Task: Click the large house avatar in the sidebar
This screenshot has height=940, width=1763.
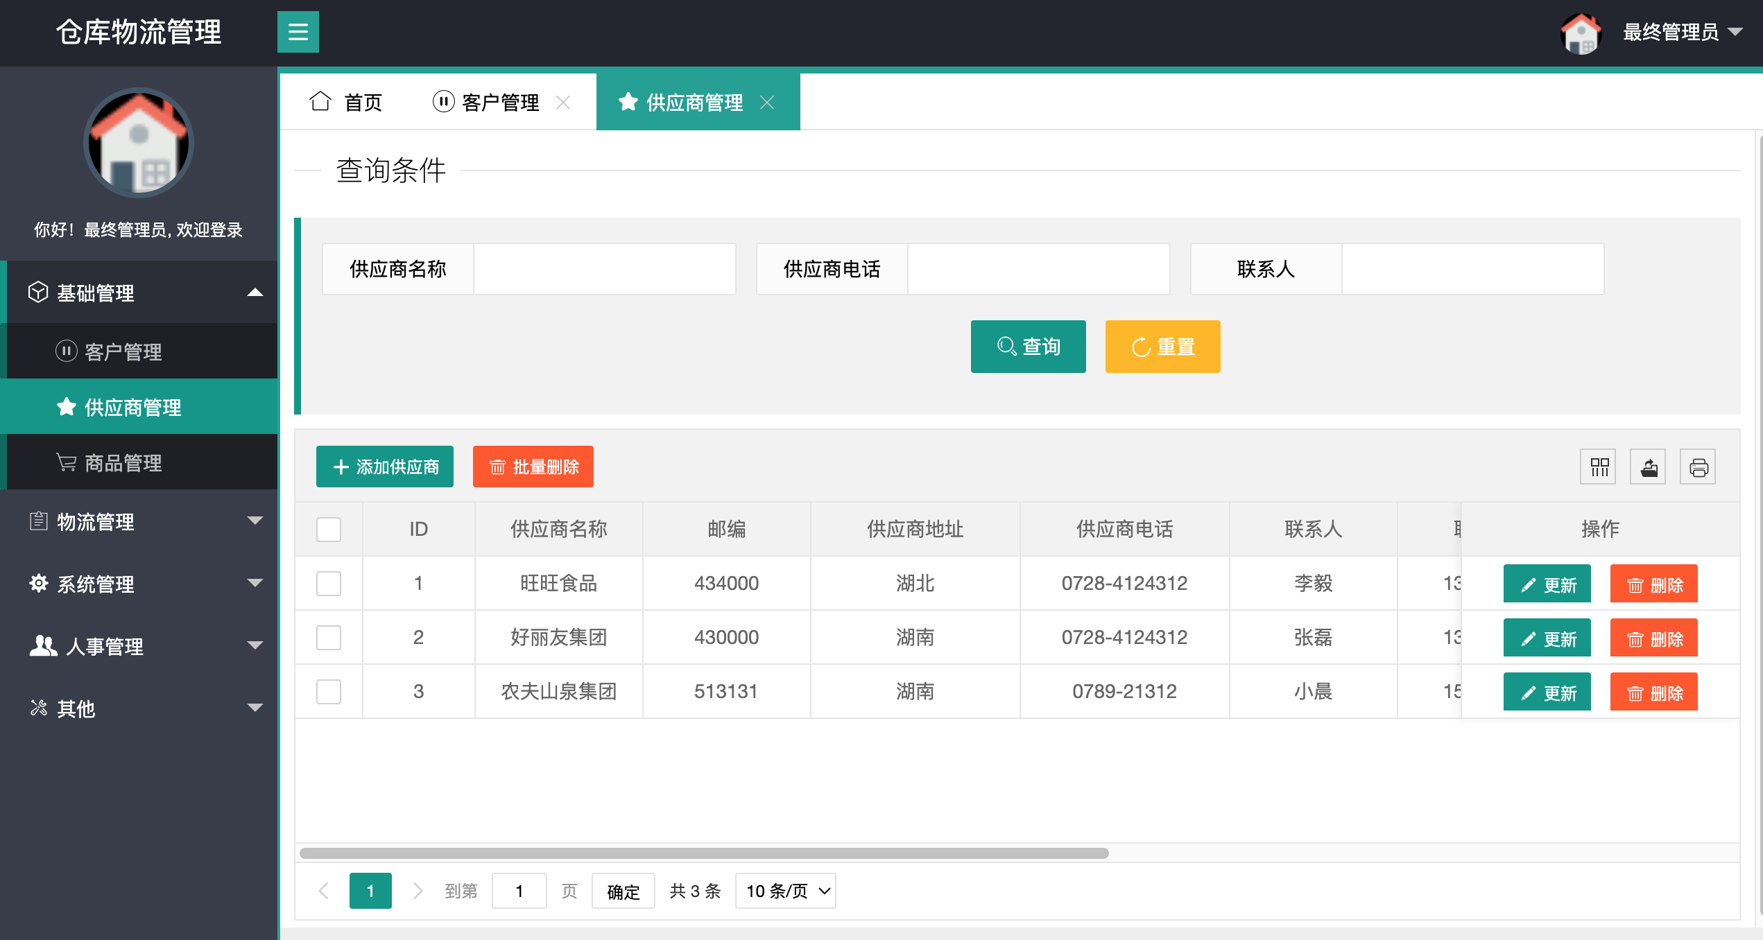Action: click(139, 143)
